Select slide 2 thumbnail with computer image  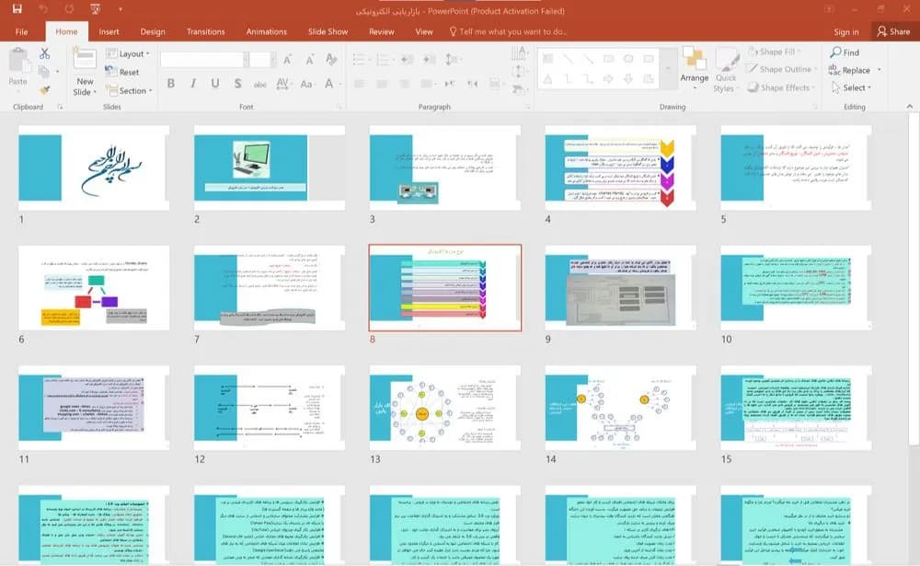click(270, 167)
